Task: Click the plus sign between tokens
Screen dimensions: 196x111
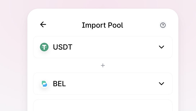Action: [103, 65]
